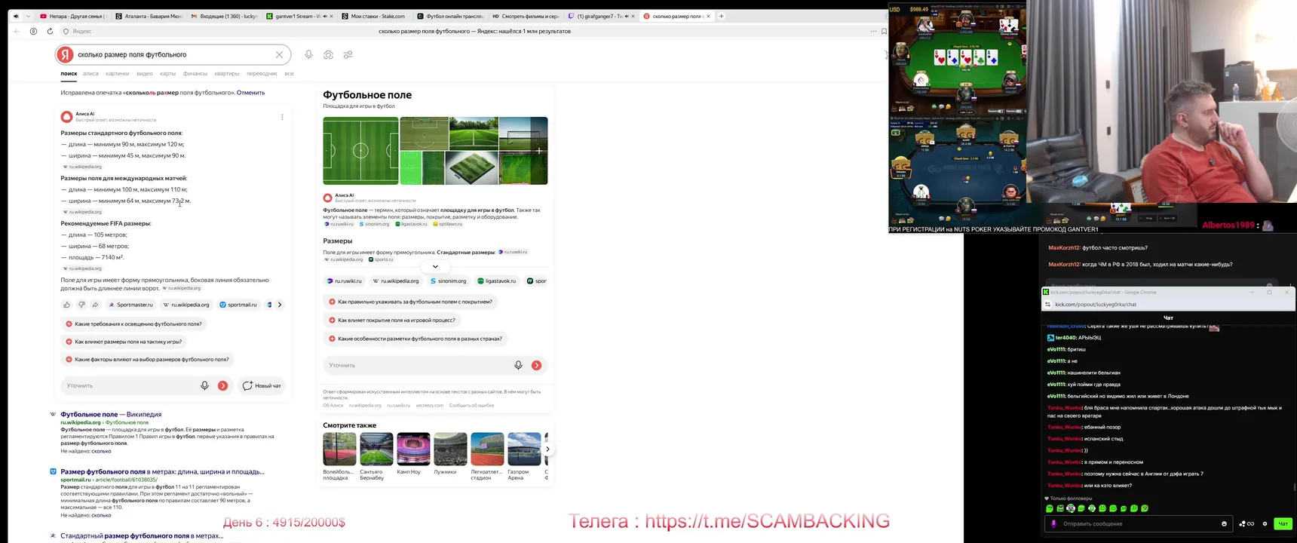The height and width of the screenshot is (543, 1297).
Task: Click the first green Kick emote
Action: [x=1050, y=508]
